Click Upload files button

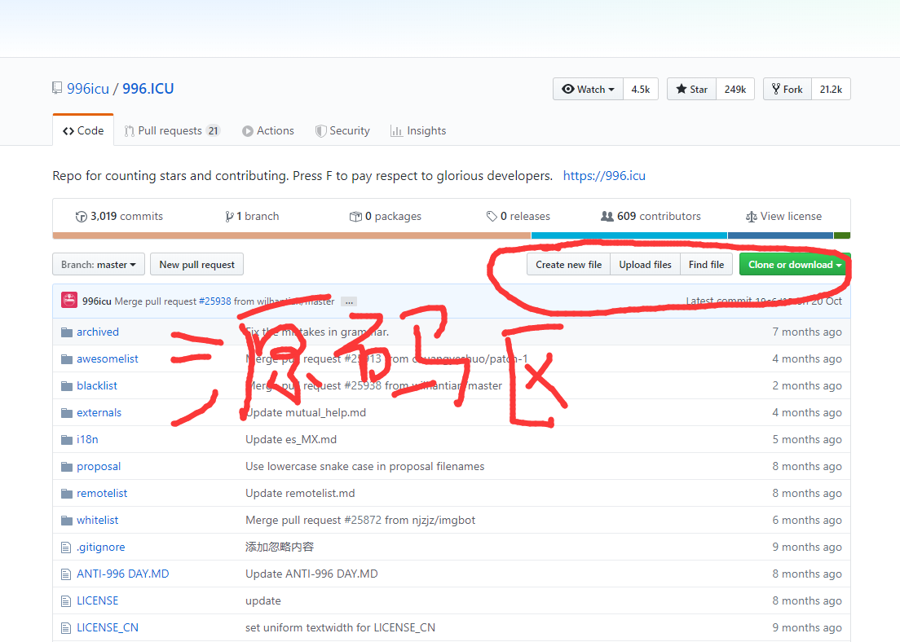(645, 265)
